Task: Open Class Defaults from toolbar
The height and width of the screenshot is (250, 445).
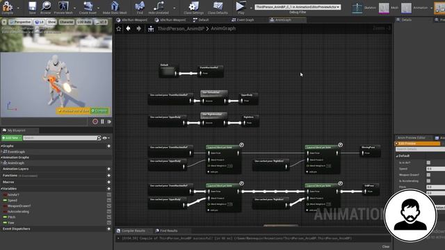Action: click(x=218, y=6)
